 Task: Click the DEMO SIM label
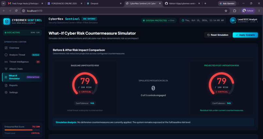tap(35, 32)
